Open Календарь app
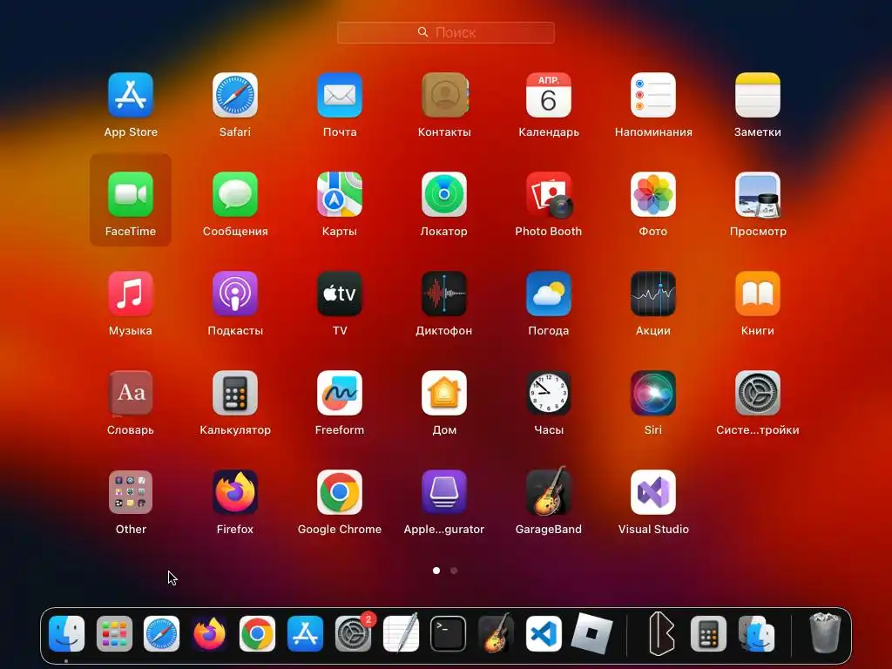892x669 pixels. (549, 95)
